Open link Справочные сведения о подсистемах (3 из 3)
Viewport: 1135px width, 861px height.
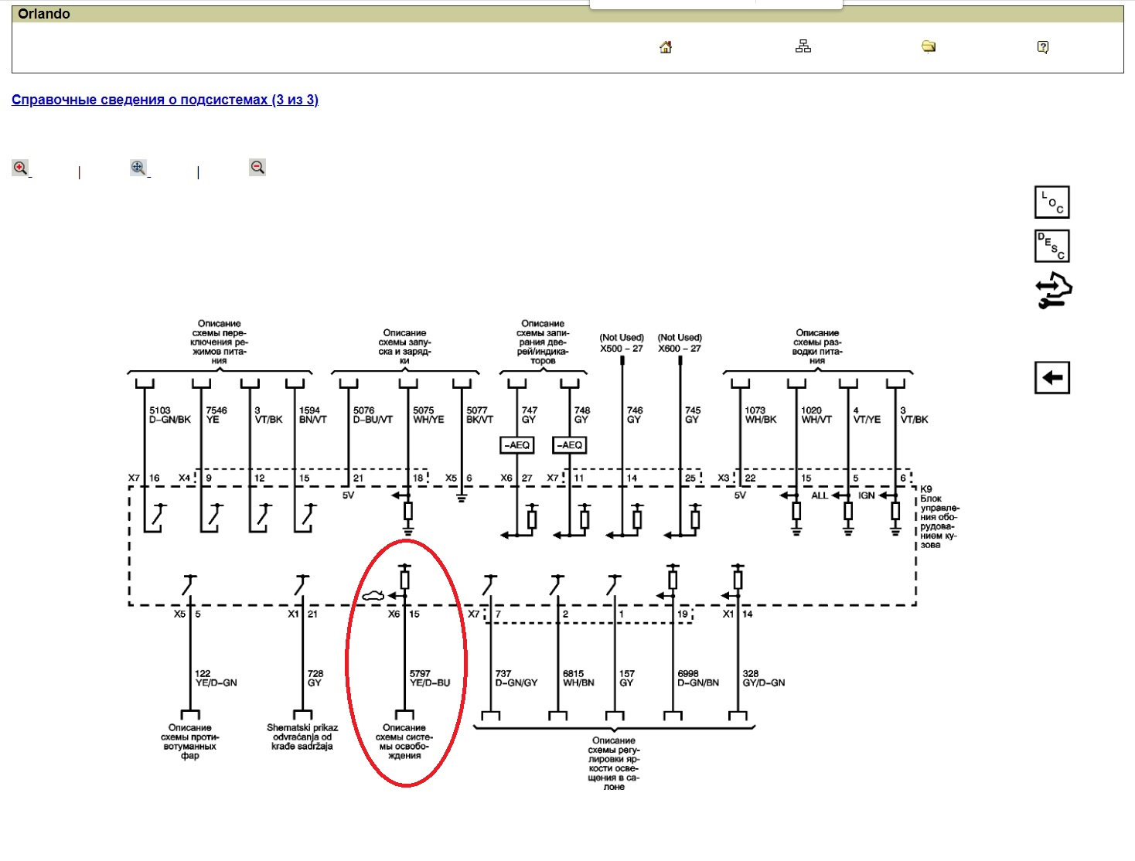tap(165, 100)
